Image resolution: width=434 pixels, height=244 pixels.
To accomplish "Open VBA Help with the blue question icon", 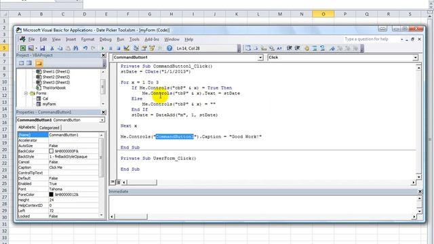I will tap(170, 48).
